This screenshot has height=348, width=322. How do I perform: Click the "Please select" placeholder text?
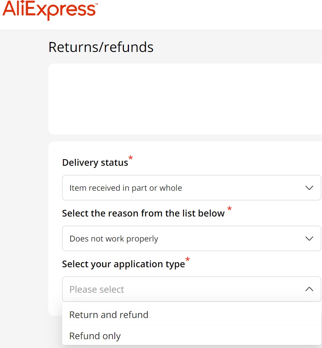97,290
